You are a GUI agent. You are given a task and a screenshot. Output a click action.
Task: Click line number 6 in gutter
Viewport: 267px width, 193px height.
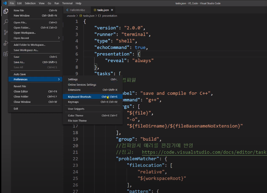(x=77, y=54)
